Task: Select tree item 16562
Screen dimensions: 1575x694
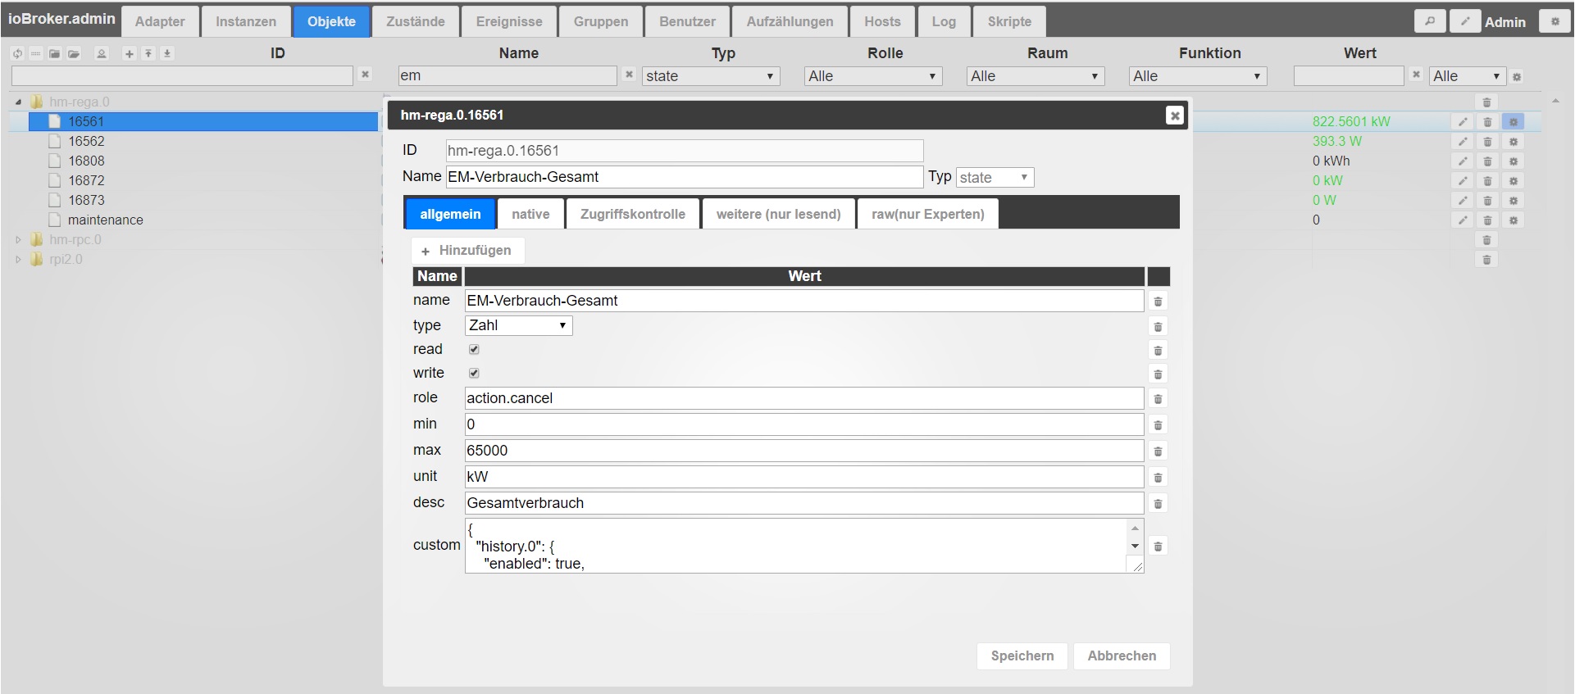Action: [x=86, y=141]
